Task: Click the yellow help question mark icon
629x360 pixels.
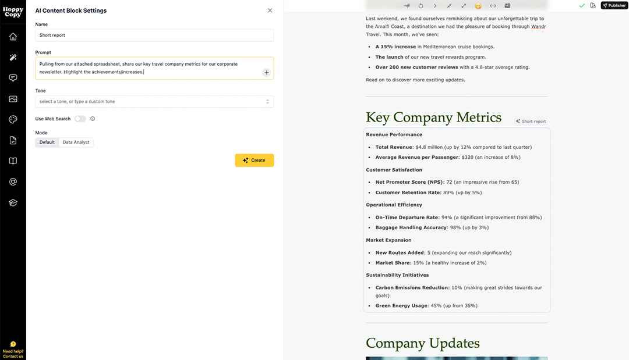Action: click(x=13, y=344)
